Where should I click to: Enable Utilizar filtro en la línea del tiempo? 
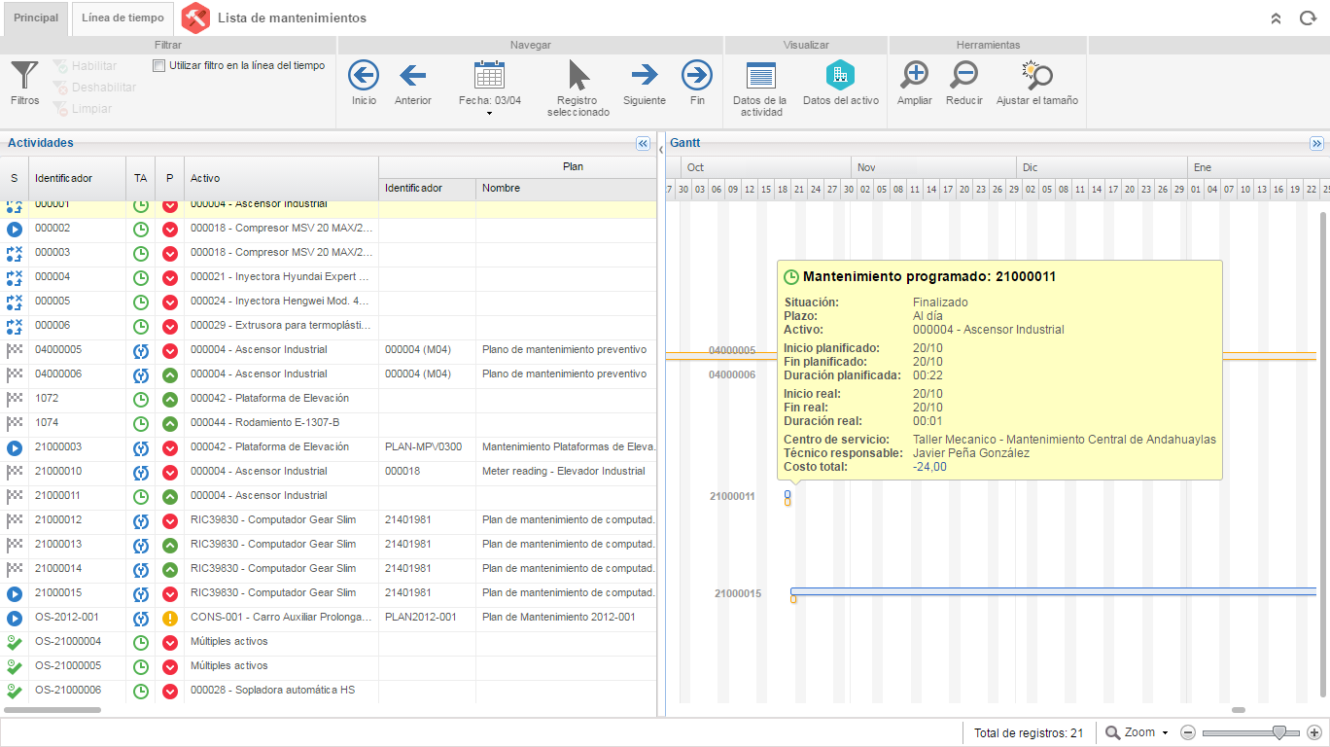pyautogui.click(x=159, y=66)
